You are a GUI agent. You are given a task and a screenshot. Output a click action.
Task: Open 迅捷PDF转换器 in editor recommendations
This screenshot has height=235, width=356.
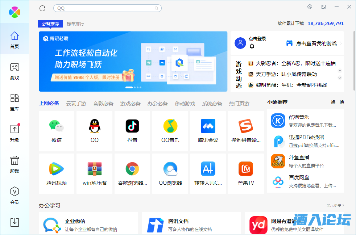tap(305, 141)
